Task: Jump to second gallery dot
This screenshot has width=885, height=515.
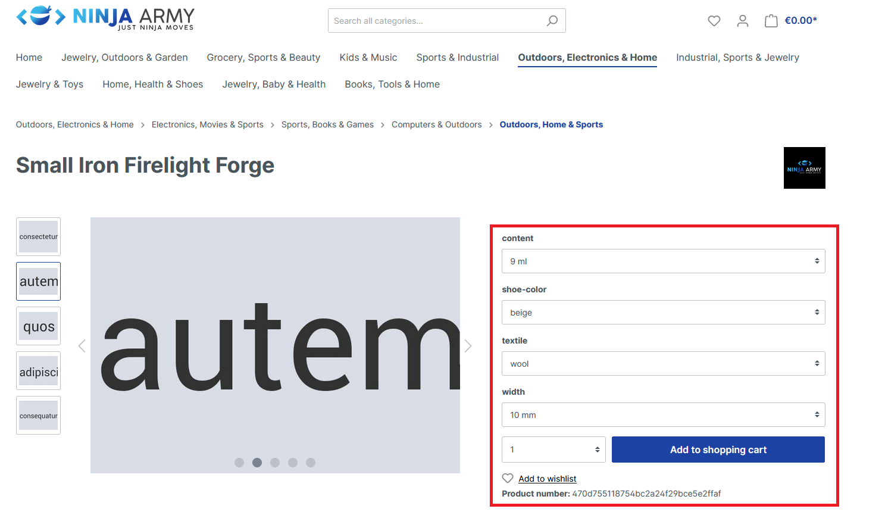Action: click(257, 463)
